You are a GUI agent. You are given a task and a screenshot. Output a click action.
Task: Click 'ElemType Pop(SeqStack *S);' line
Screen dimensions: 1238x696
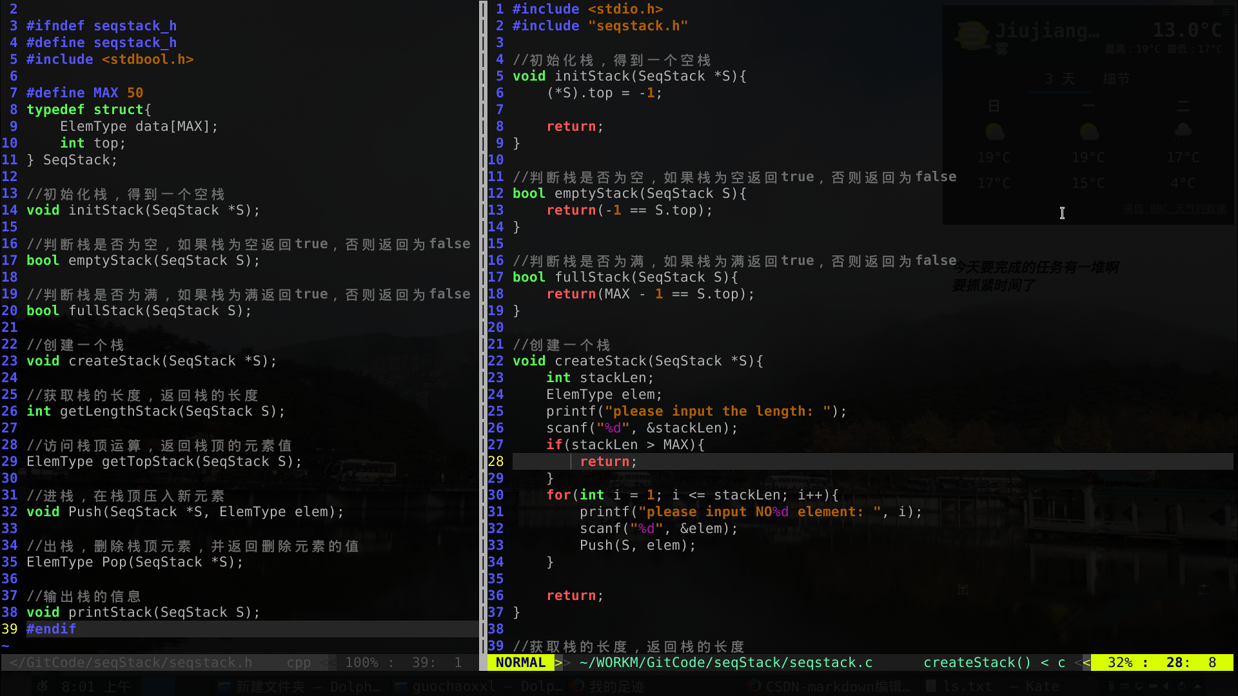click(135, 562)
